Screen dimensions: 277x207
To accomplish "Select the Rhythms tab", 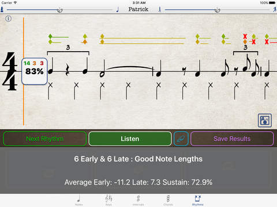I will (x=198, y=200).
